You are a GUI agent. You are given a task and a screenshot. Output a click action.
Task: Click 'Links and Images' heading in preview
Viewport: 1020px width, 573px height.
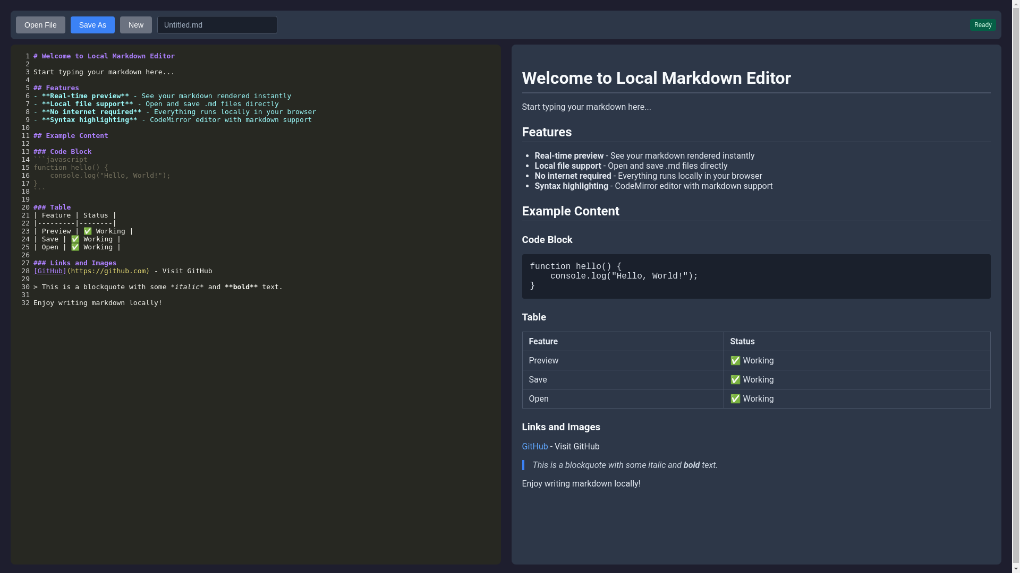click(561, 427)
